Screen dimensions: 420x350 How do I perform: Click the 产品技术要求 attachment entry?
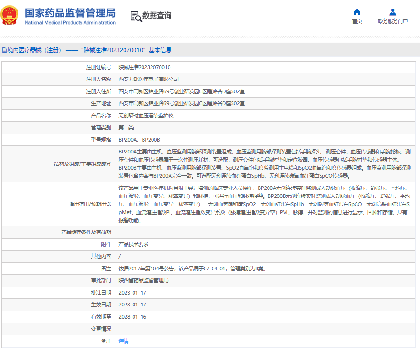pos(134,244)
